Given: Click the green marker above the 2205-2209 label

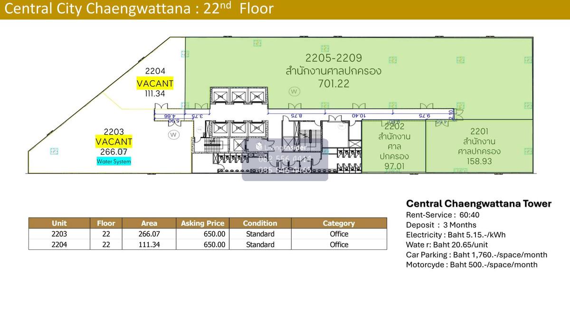Looking at the screenshot, I should [x=325, y=48].
